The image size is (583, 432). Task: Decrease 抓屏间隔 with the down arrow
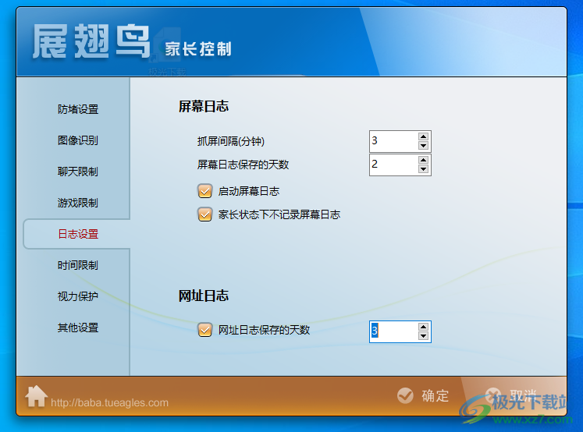(423, 146)
